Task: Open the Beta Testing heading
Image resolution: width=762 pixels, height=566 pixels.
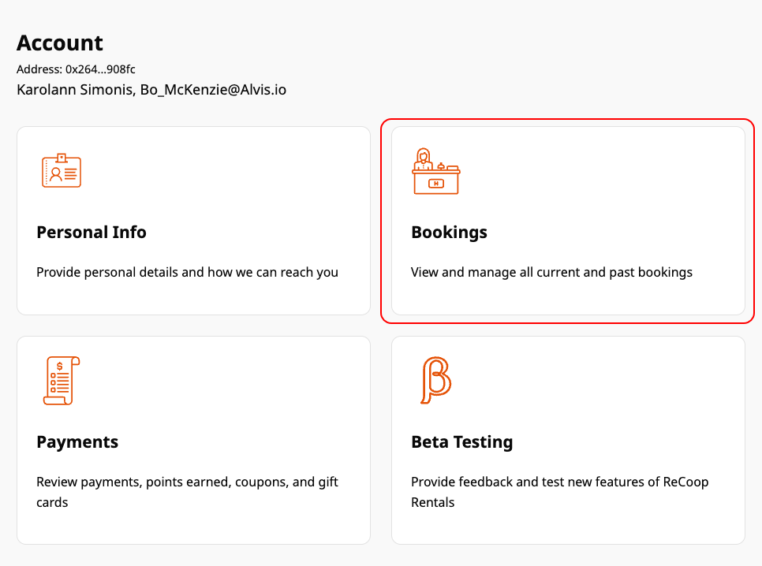Action: point(461,442)
